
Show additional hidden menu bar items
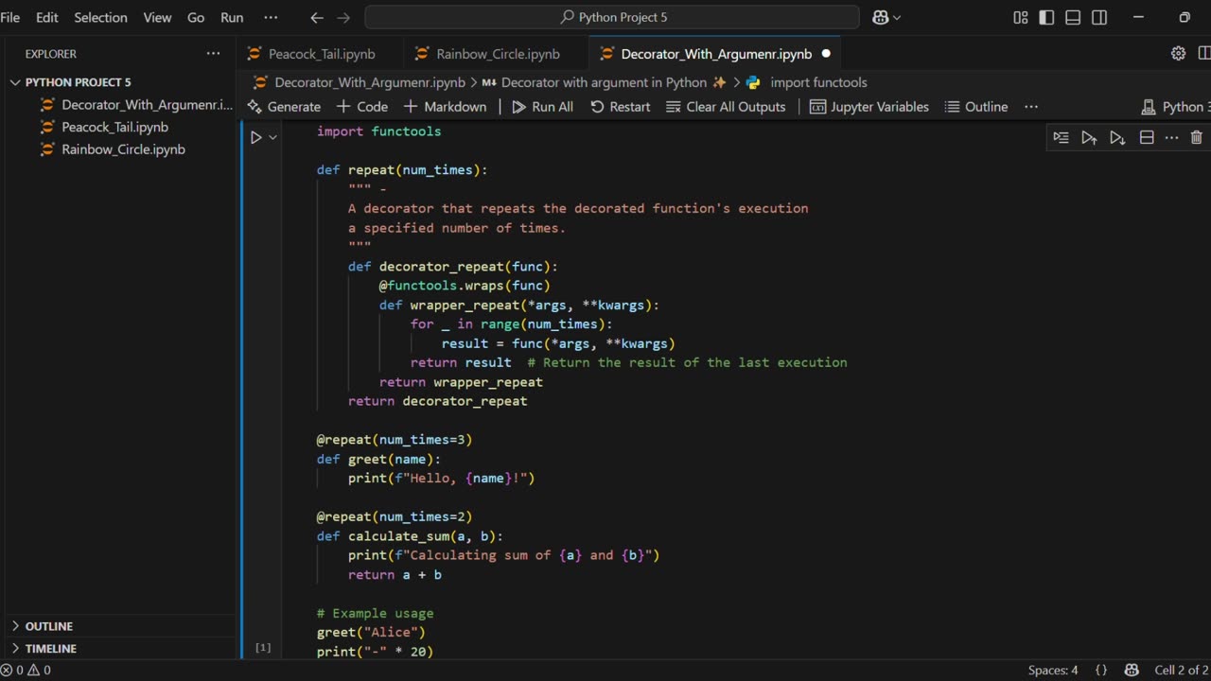[x=271, y=17]
